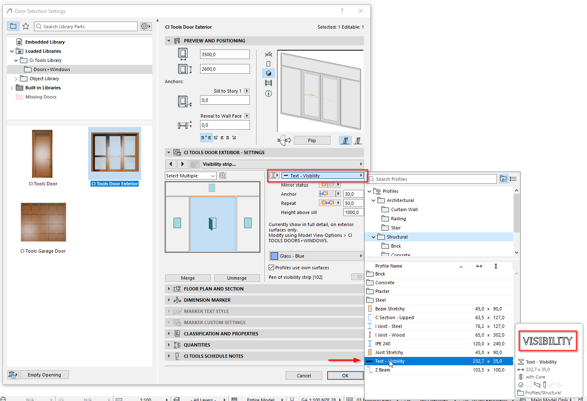Image resolution: width=587 pixels, height=401 pixels.
Task: Click the OK button
Action: (345, 376)
